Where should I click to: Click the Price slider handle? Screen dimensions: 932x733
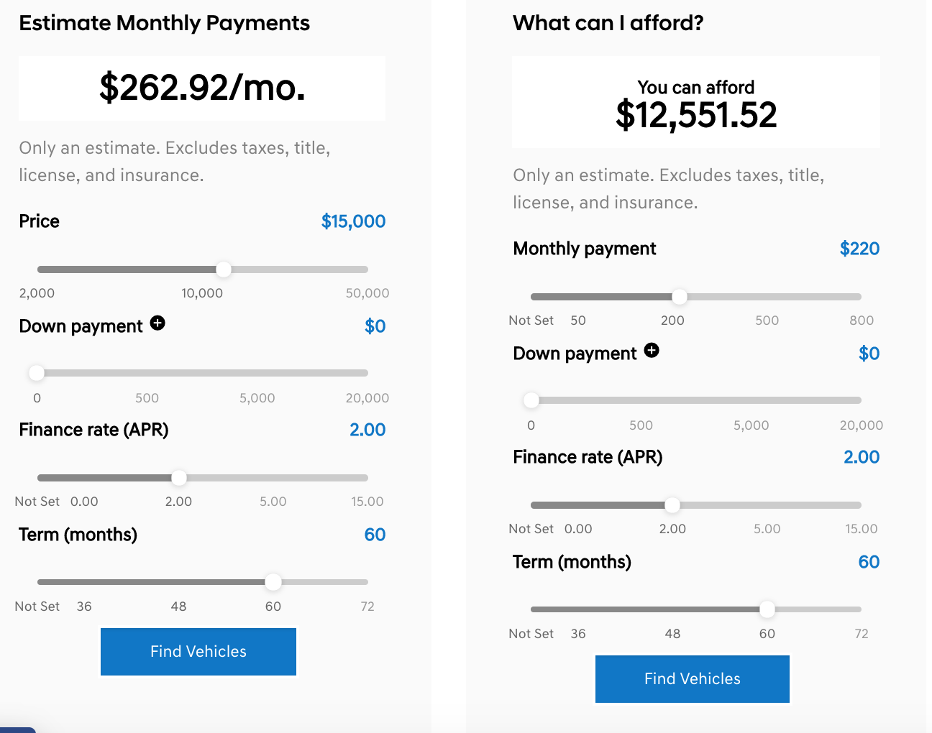click(224, 269)
